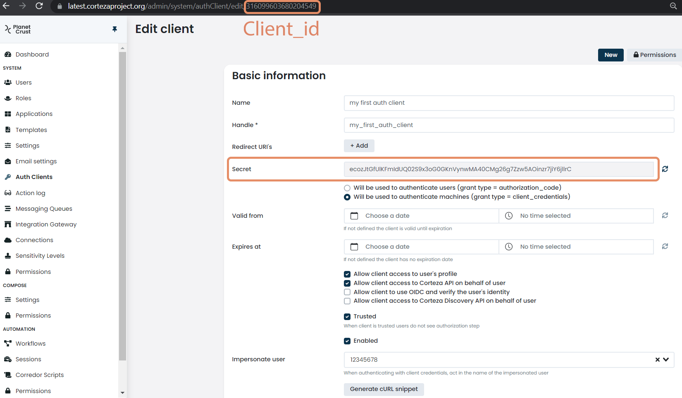This screenshot has width=682, height=398.
Task: Open the Valid from date picker
Action: click(x=421, y=216)
